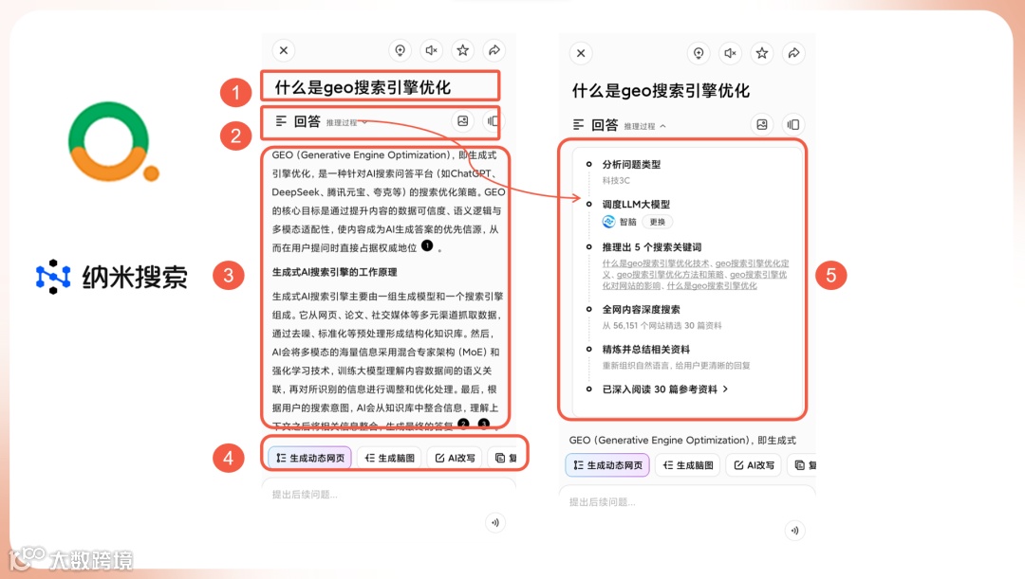Click AI改写 button in left panel
This screenshot has width=1025, height=579.
tap(455, 458)
